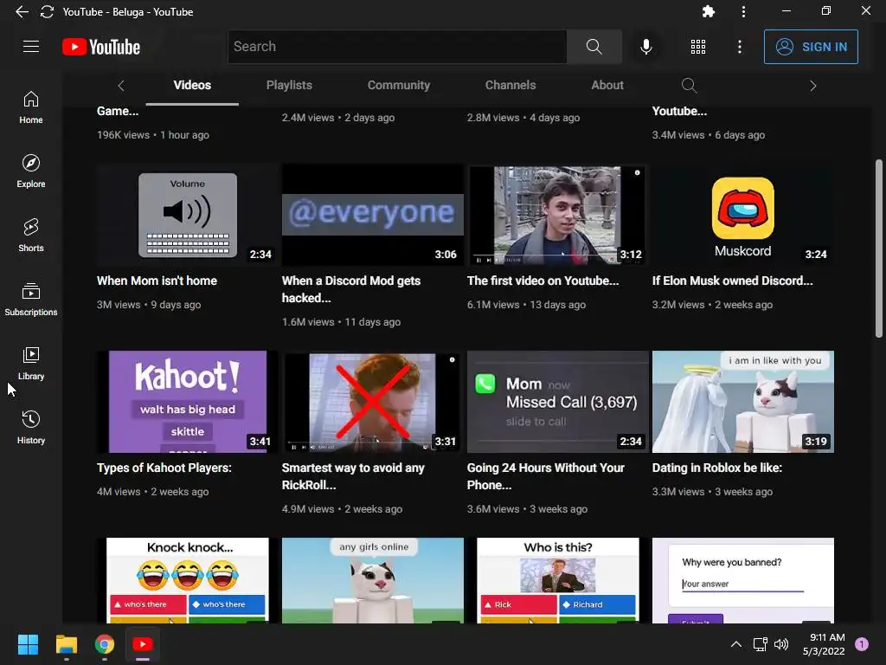Reload the page
The width and height of the screenshot is (886, 665).
click(x=47, y=12)
